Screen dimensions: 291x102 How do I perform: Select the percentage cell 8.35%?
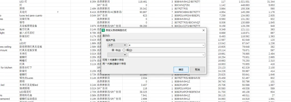coord(93,2)
